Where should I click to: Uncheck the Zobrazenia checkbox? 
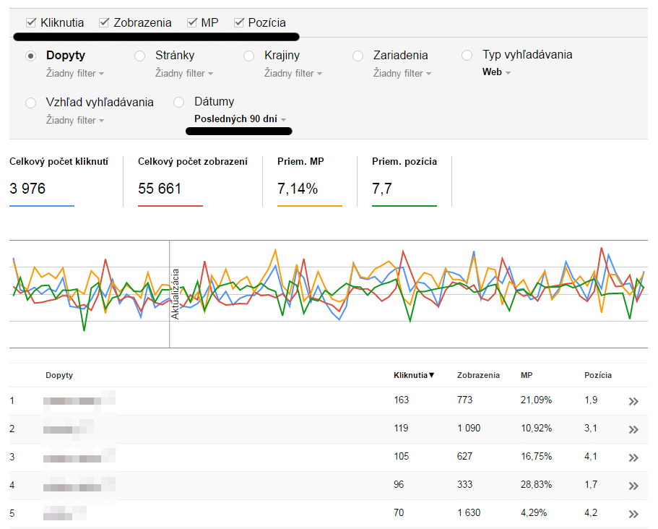(104, 22)
